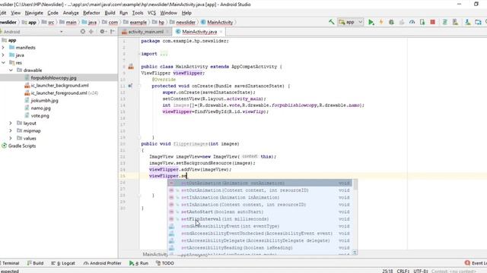Image resolution: width=487 pixels, height=273 pixels.
Task: Close the MainActivity.java tab
Action: pyautogui.click(x=221, y=32)
